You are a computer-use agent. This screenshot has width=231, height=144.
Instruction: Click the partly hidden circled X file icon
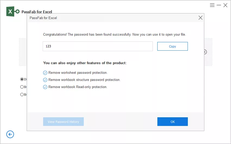click(205, 52)
